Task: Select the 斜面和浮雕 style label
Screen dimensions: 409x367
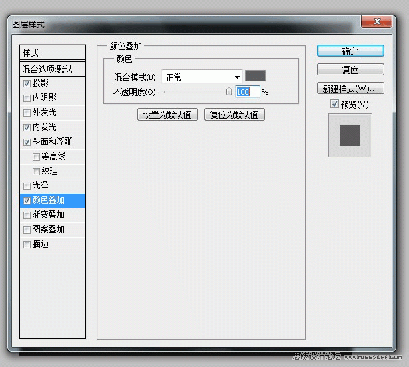Action: pyautogui.click(x=52, y=142)
